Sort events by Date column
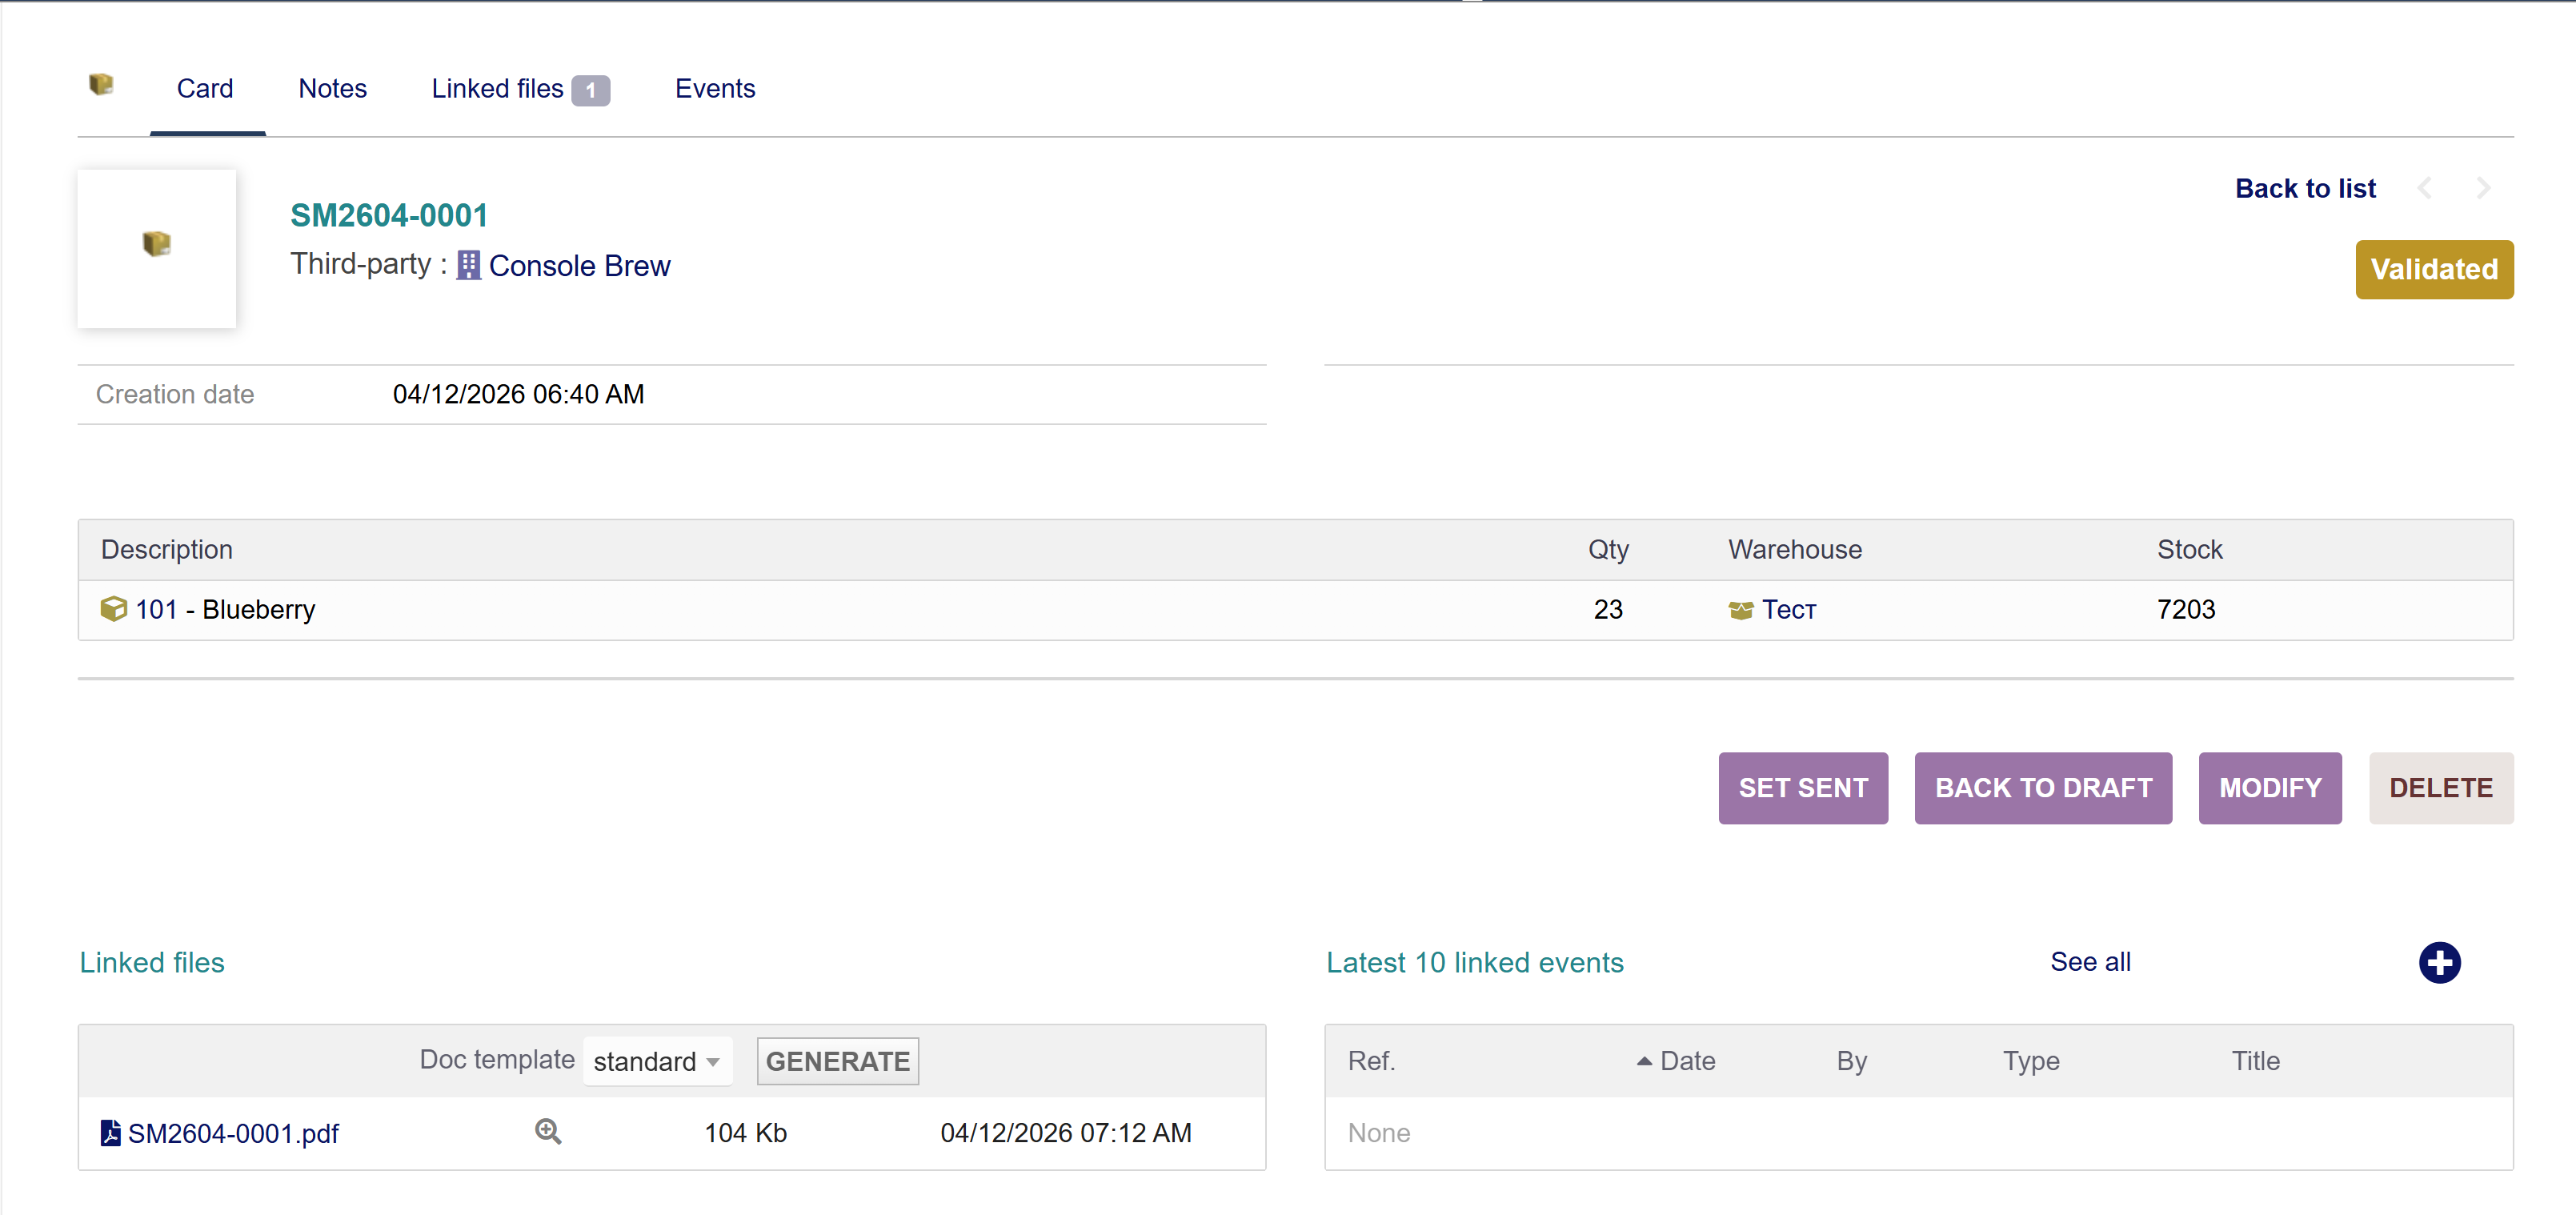Screen dimensions: 2576x1215 (x=1686, y=1061)
